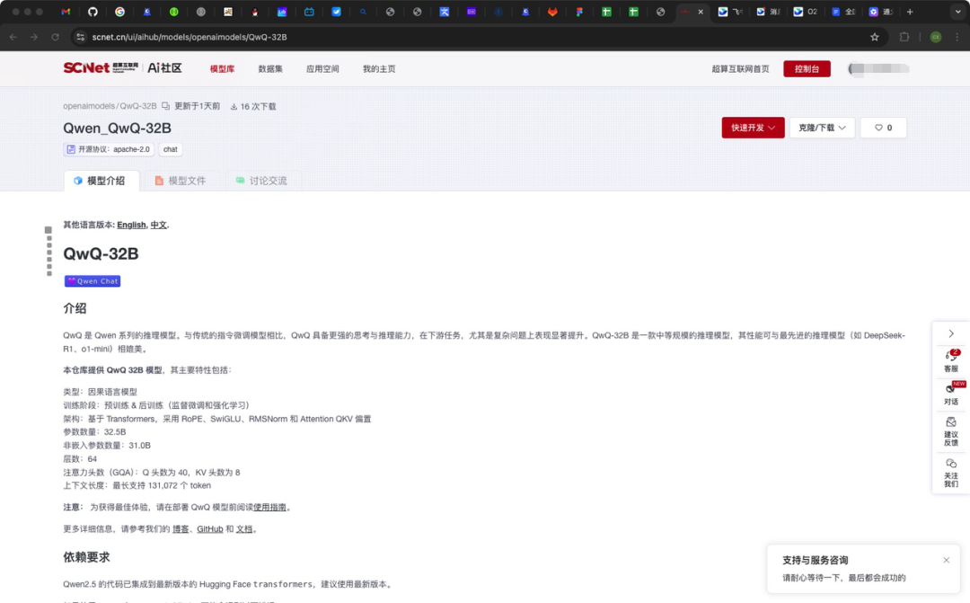The width and height of the screenshot is (970, 603).
Task: Open 建议反馈 feedback in side panel
Action: coord(951,431)
